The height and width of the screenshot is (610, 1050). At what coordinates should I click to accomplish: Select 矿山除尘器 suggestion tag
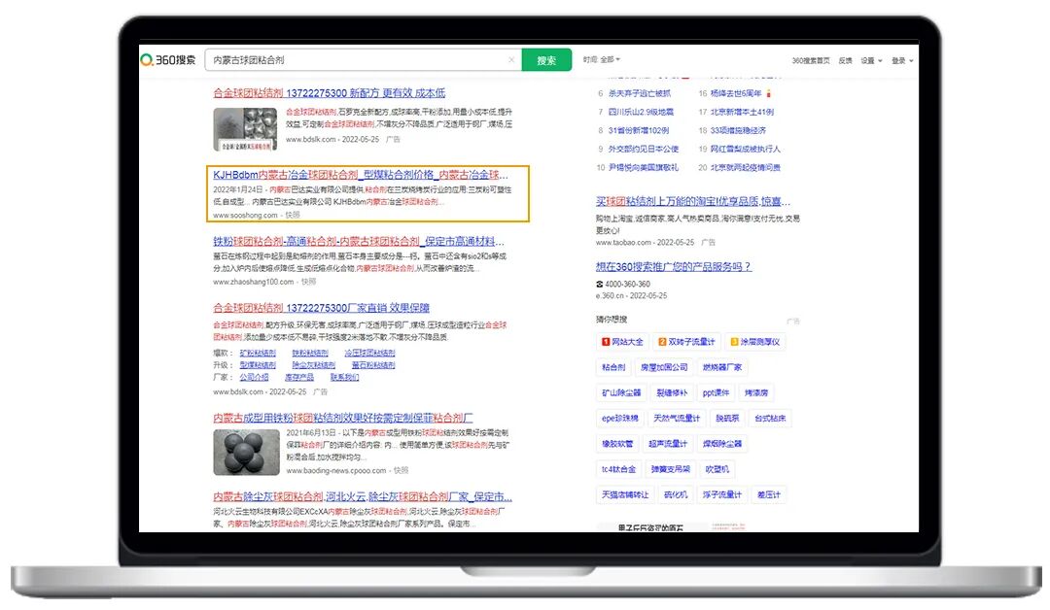(621, 392)
